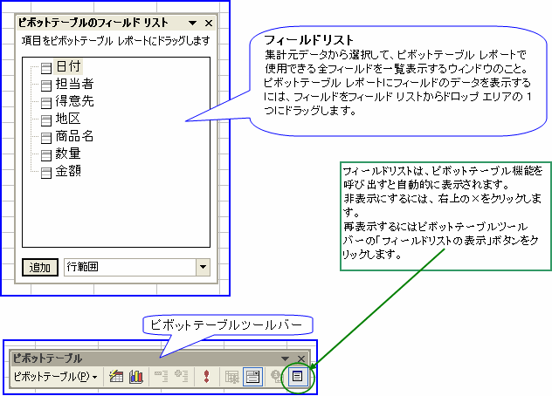Click the icon beside 商品名

pyautogui.click(x=46, y=138)
